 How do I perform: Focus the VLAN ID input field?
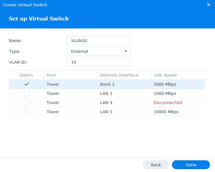pos(99,62)
